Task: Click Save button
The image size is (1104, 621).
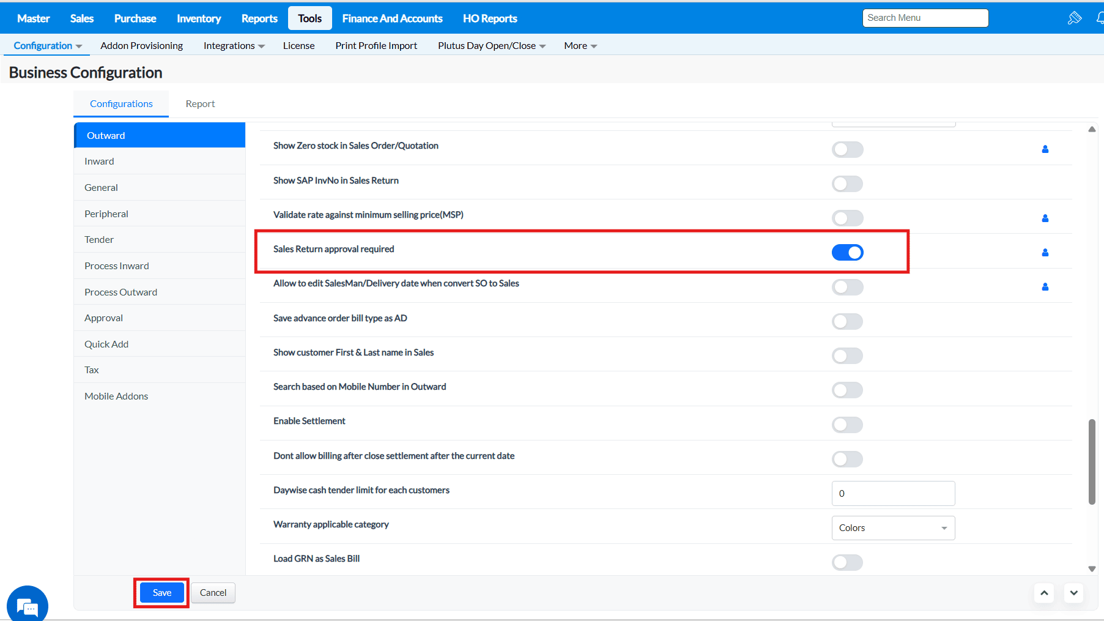Action: point(162,593)
